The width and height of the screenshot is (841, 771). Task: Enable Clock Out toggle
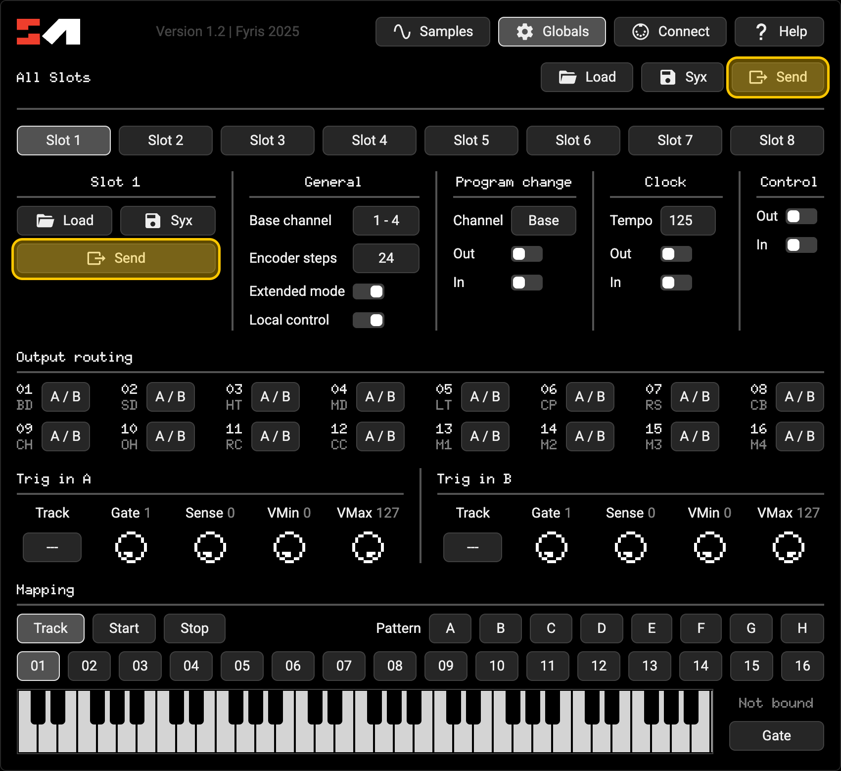676,254
